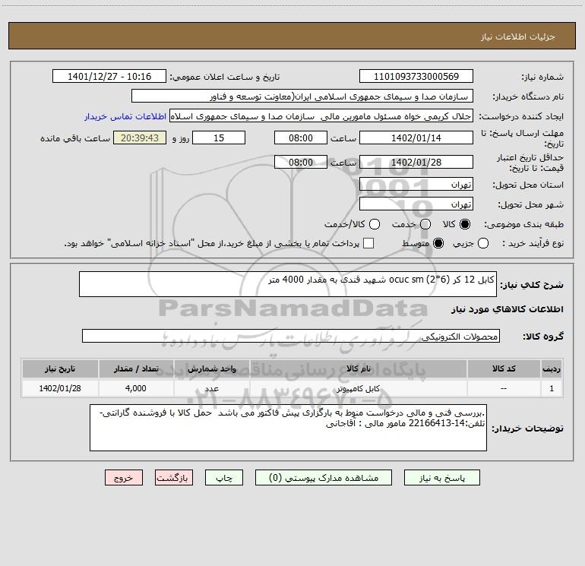Click the price validity time 08:00 field

click(x=301, y=162)
